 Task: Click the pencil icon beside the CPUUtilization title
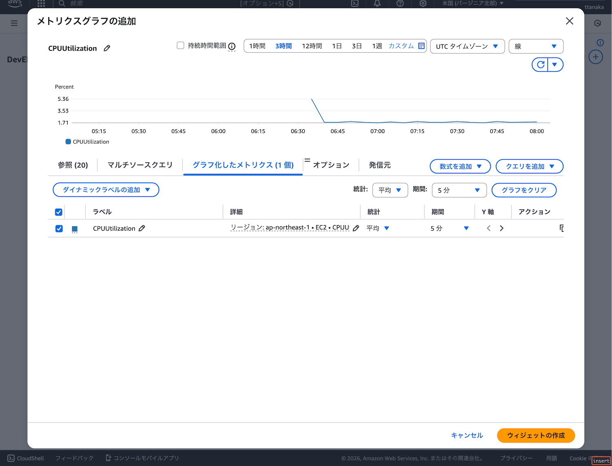pos(107,48)
